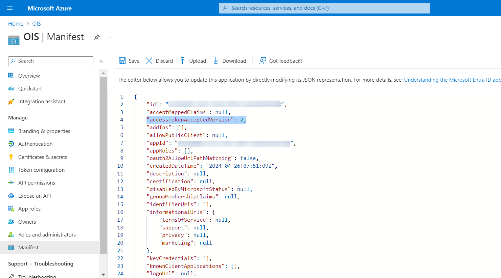The image size is (501, 278).
Task: Click the Certificates key icon
Action: (x=11, y=157)
